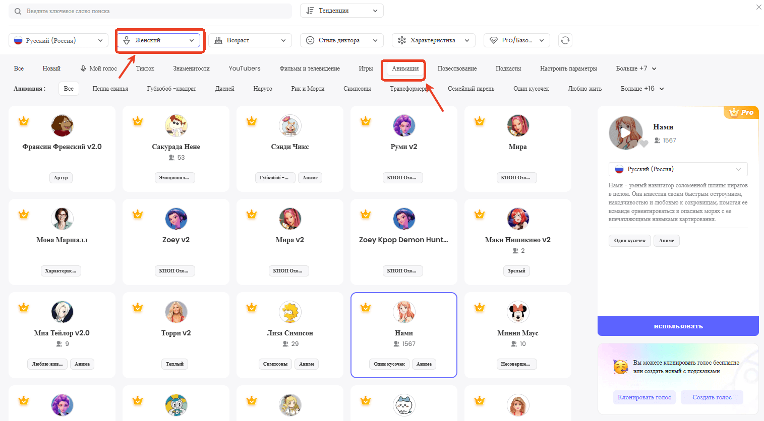The height and width of the screenshot is (421, 764).
Task: Click the Клонировать голос button
Action: pos(644,397)
